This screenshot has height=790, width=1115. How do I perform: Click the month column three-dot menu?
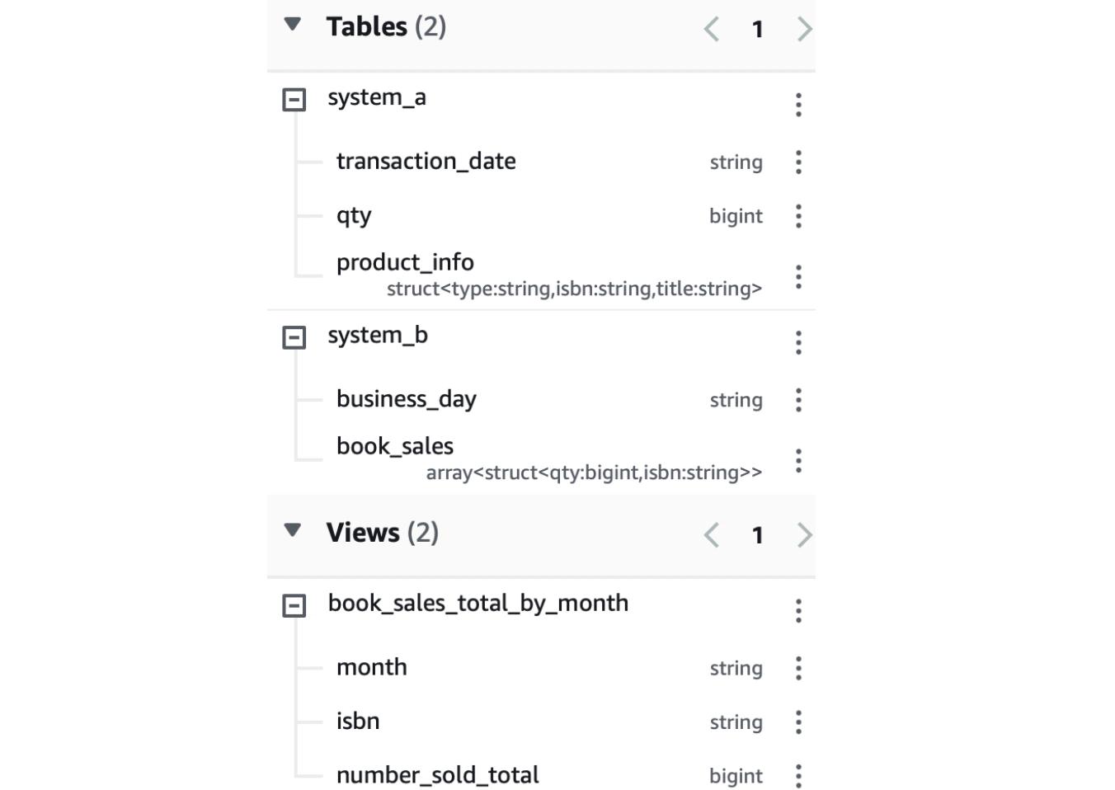[797, 668]
